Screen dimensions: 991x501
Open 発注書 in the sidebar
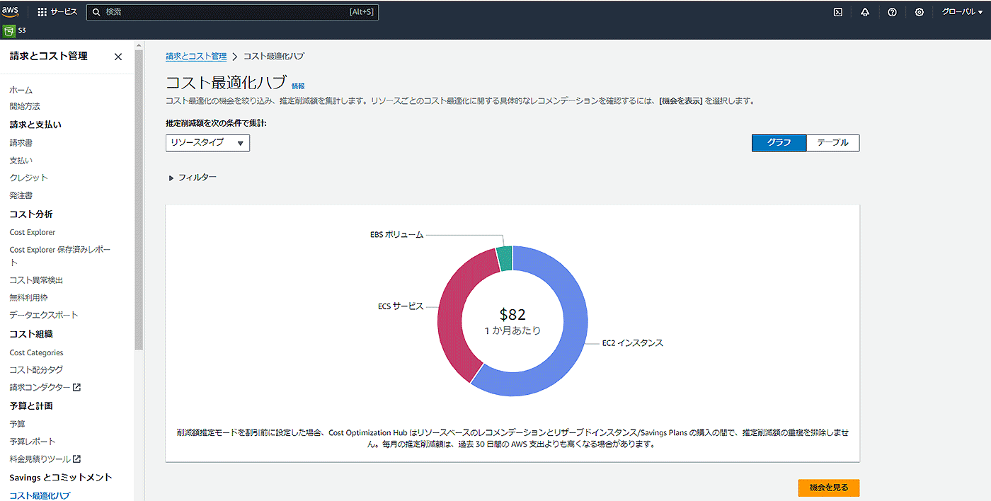click(21, 195)
